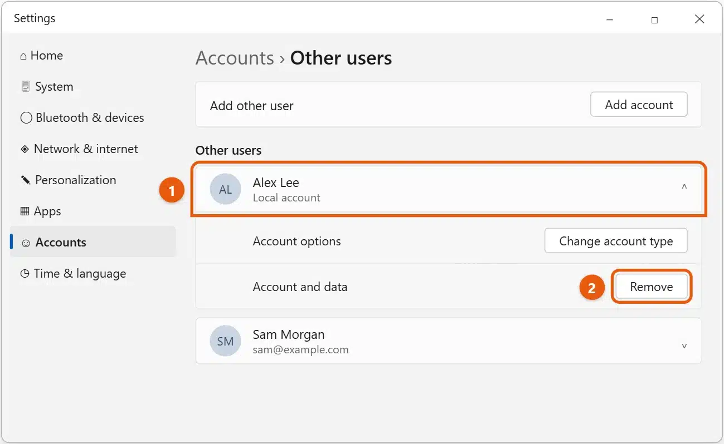This screenshot has height=444, width=724.
Task: Click the Other users page title
Action: [341, 58]
